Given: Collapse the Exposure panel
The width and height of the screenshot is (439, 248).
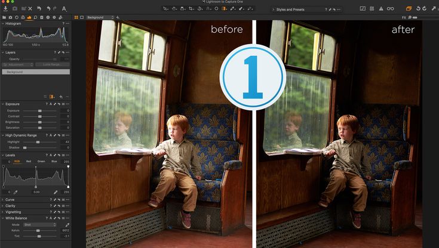Looking at the screenshot, I should point(3,104).
